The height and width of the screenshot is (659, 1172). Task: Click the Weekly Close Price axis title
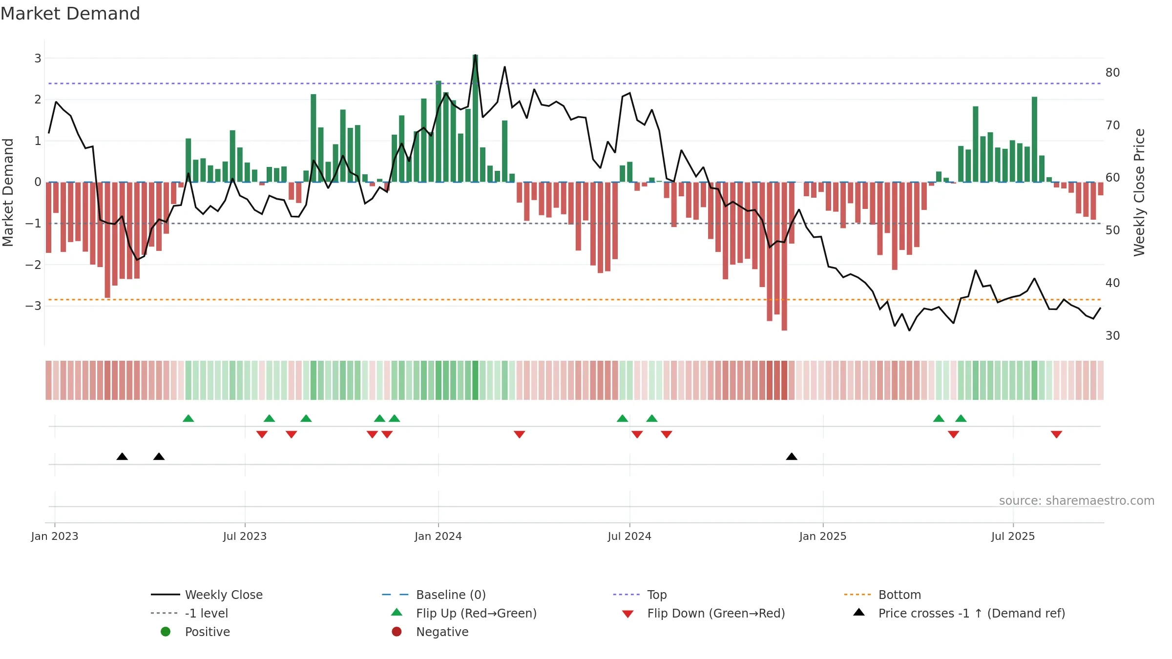tap(1139, 192)
